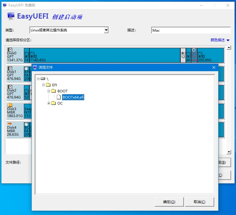Cancel with the 取消(C) button in browse dialog

click(199, 202)
